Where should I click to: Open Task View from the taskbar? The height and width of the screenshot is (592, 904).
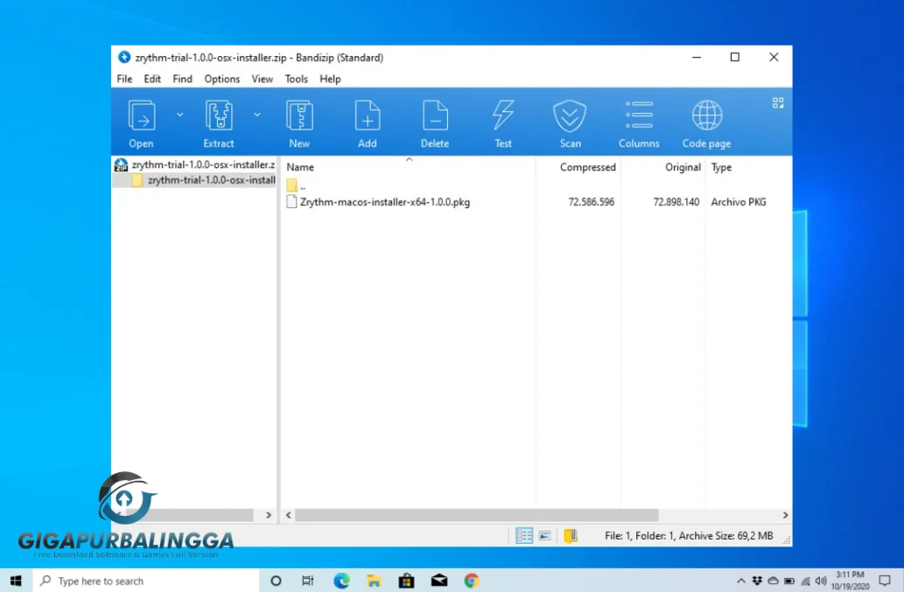[308, 581]
